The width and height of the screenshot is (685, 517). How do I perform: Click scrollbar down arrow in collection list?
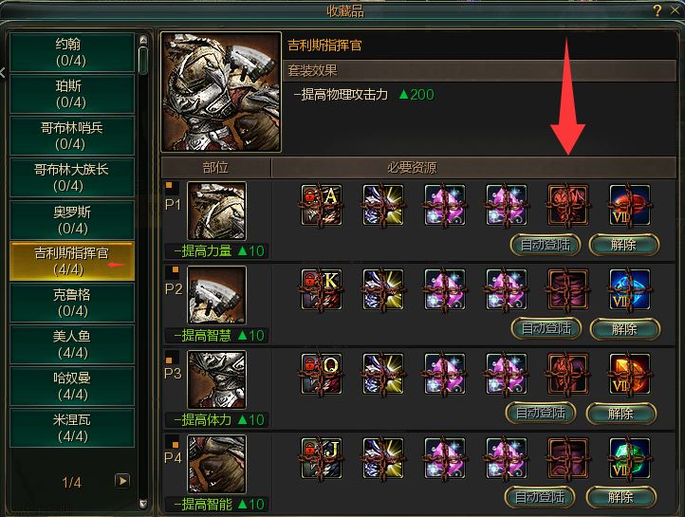(143, 504)
